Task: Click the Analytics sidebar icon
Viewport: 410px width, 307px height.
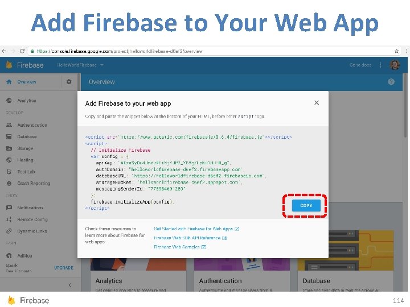Action: coord(9,100)
